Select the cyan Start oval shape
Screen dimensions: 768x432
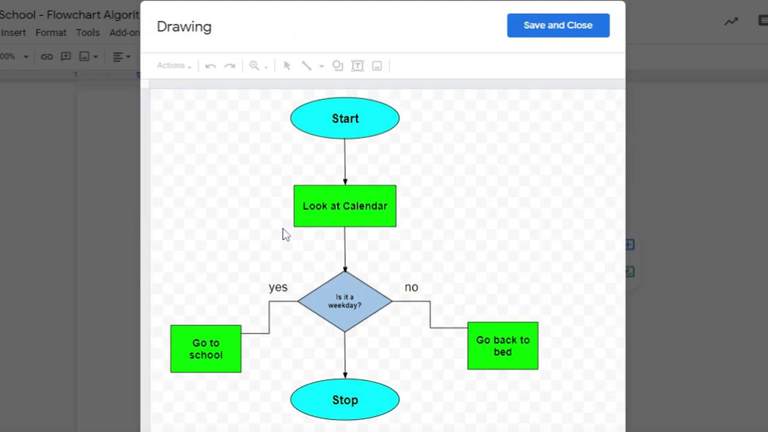tap(344, 118)
